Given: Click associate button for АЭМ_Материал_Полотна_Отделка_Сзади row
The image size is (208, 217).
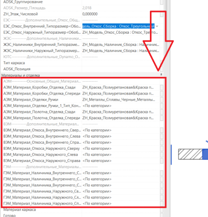Looking at the screenshot, I should coord(162,112).
